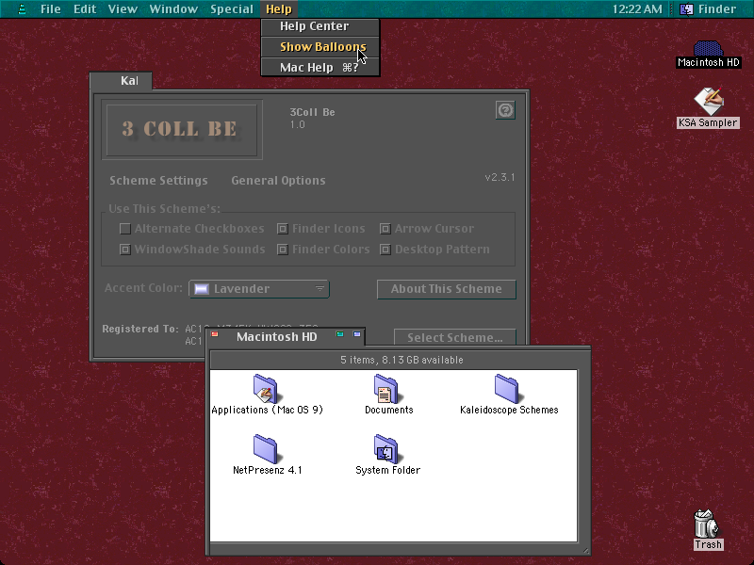754x565 pixels.
Task: Click the Lavender color swatch
Action: point(201,289)
